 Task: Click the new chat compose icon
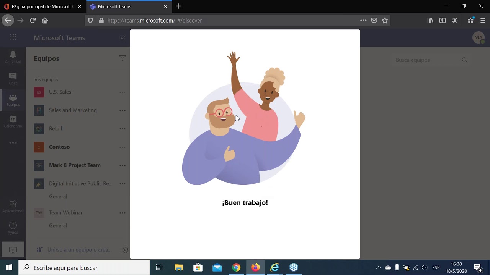122,37
